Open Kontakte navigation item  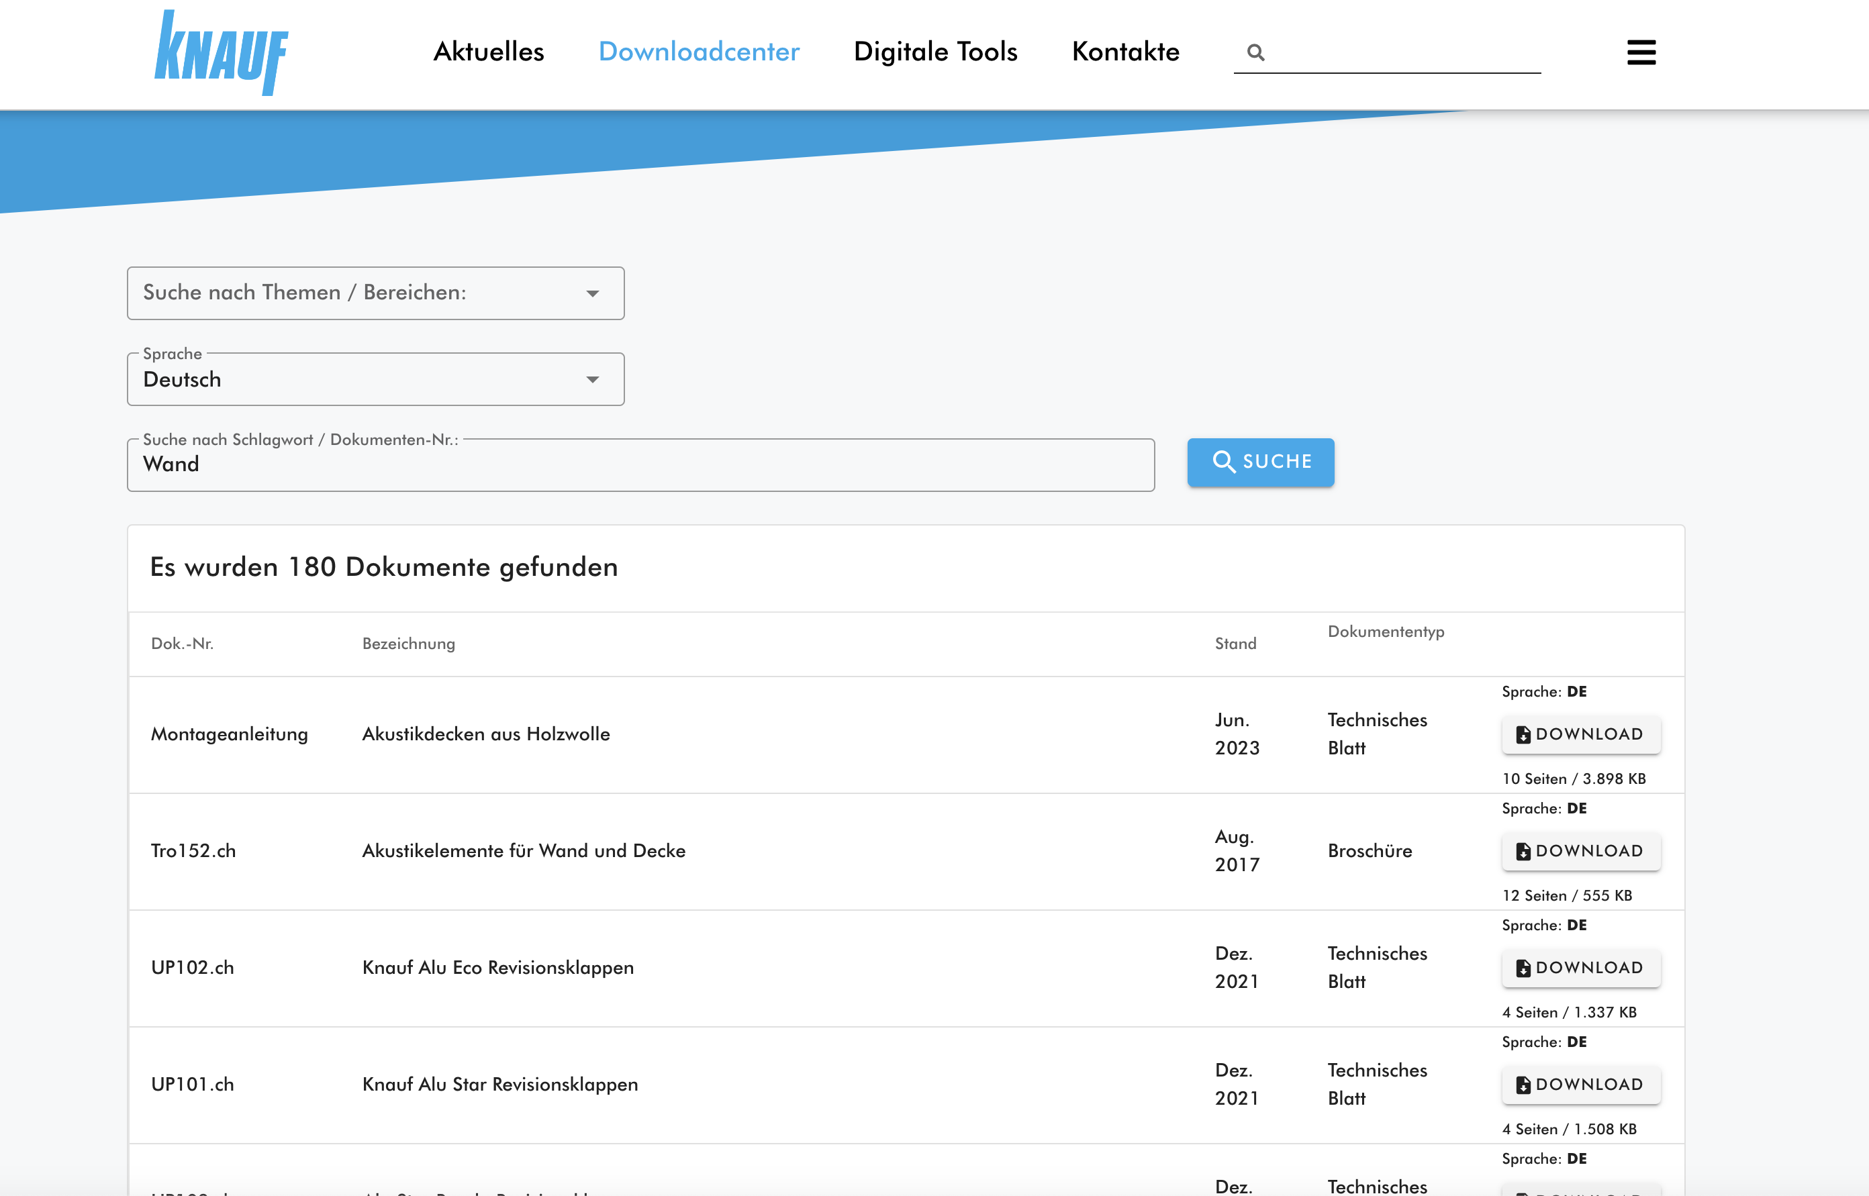(1124, 51)
